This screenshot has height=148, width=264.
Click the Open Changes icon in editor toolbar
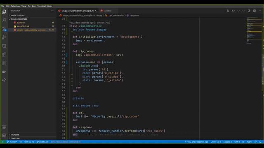[228, 11]
